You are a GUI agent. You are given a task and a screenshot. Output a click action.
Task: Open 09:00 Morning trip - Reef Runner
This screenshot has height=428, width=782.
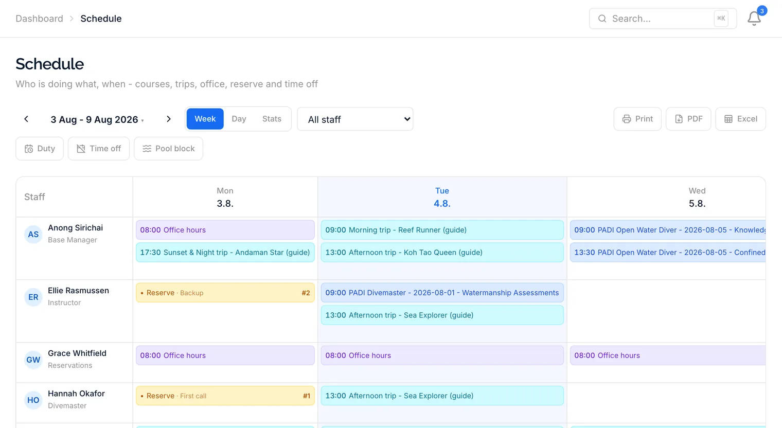point(442,230)
